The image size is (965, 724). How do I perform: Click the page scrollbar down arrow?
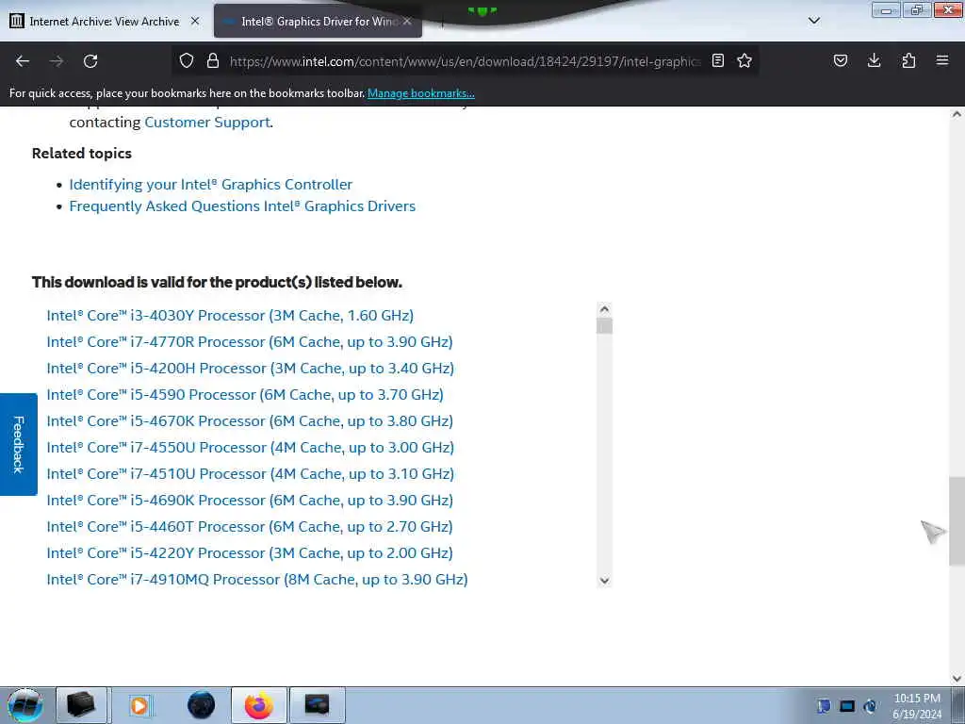point(957,679)
